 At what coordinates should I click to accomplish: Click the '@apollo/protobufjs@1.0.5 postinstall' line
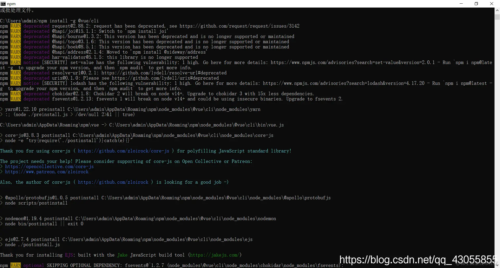point(165,198)
